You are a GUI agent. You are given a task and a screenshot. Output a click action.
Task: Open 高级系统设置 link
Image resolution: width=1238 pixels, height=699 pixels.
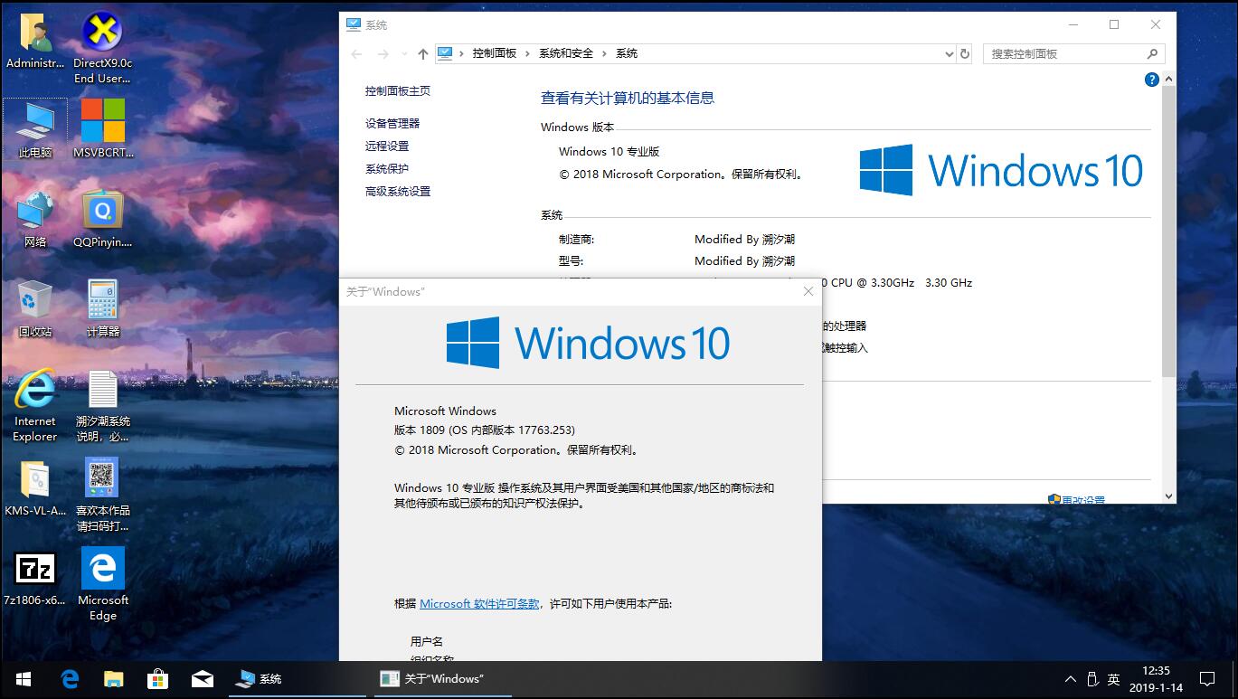[398, 191]
